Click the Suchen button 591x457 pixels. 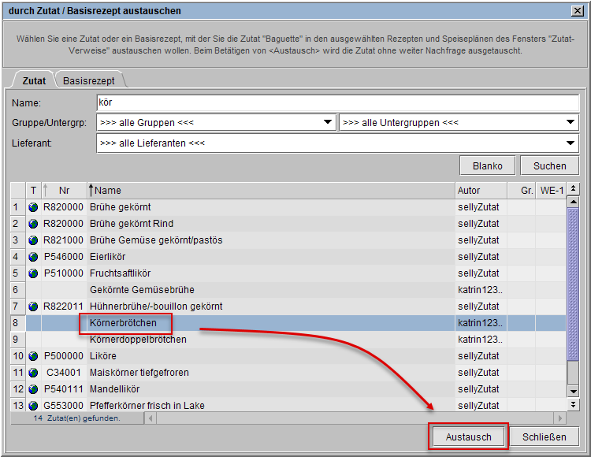tap(549, 165)
